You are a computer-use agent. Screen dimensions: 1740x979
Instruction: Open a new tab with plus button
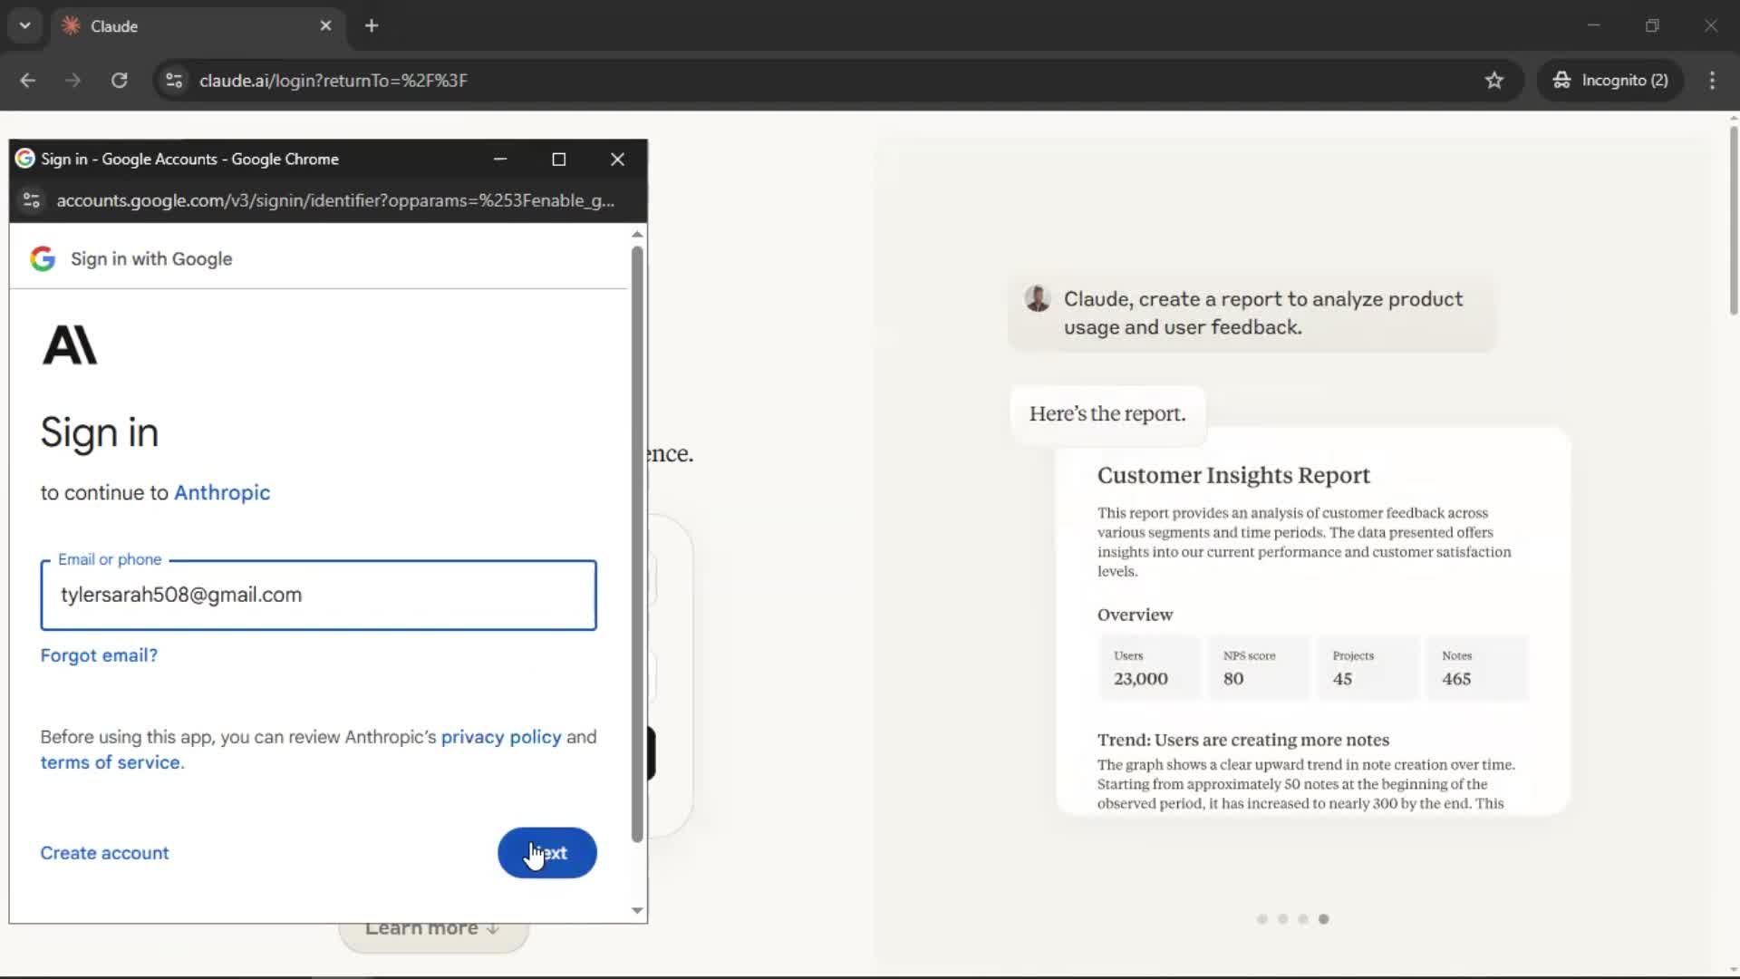pos(372,25)
